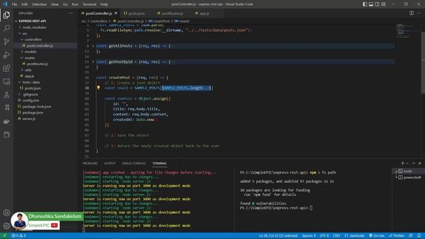This screenshot has height=239, width=425.
Task: Collapse the EXPRESS-REST-API root folder
Action: coord(45,21)
